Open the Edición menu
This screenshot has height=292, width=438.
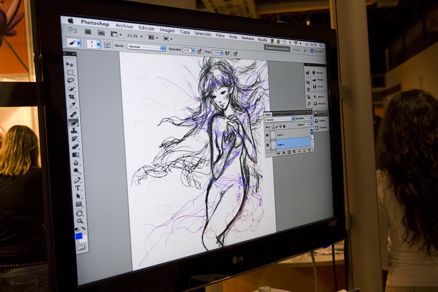pos(147,28)
